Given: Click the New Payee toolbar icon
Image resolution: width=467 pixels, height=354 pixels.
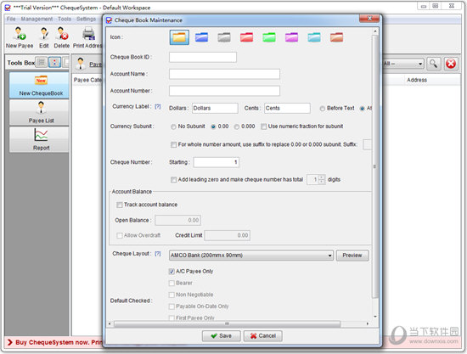Looking at the screenshot, I should coord(20,34).
